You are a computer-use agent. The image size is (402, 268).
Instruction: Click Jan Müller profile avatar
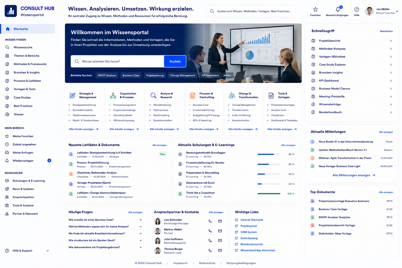coord(369,11)
